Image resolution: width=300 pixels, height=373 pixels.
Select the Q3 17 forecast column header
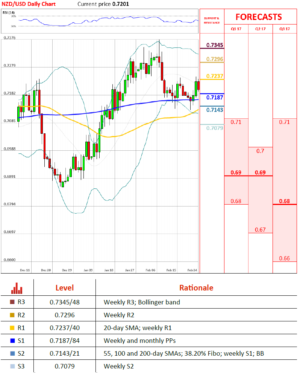point(285,29)
